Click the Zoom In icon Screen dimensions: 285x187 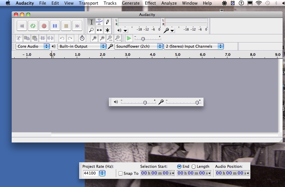click(x=94, y=38)
